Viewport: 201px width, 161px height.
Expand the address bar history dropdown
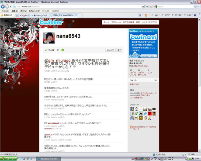point(143,7)
